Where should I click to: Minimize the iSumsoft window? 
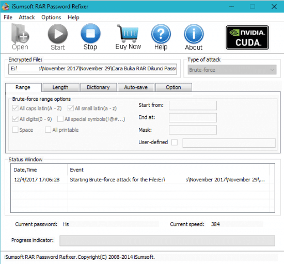tap(231, 7)
